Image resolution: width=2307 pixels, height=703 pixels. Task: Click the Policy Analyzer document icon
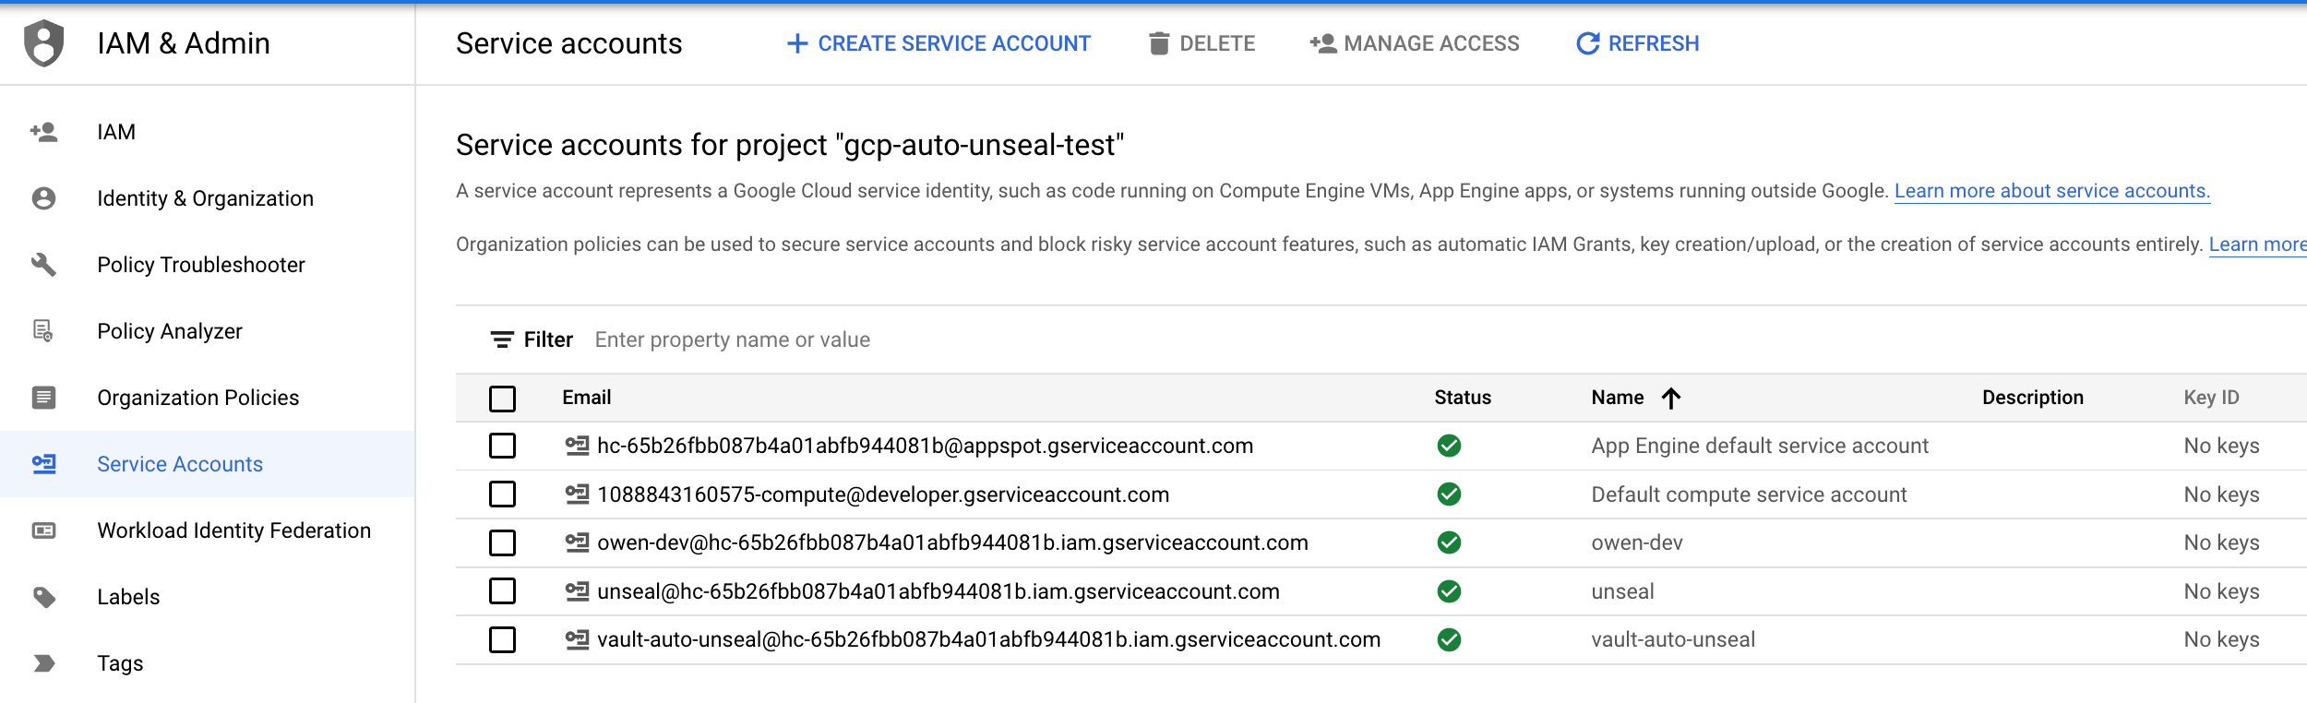pos(43,331)
